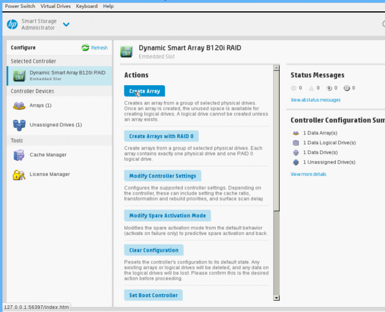Click the '1 Data Logical Drive(s)' text

coord(330,143)
